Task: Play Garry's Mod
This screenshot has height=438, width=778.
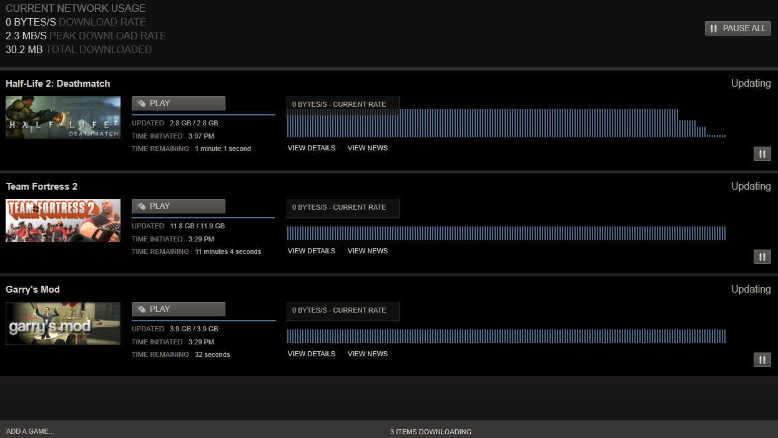Action: click(x=179, y=309)
